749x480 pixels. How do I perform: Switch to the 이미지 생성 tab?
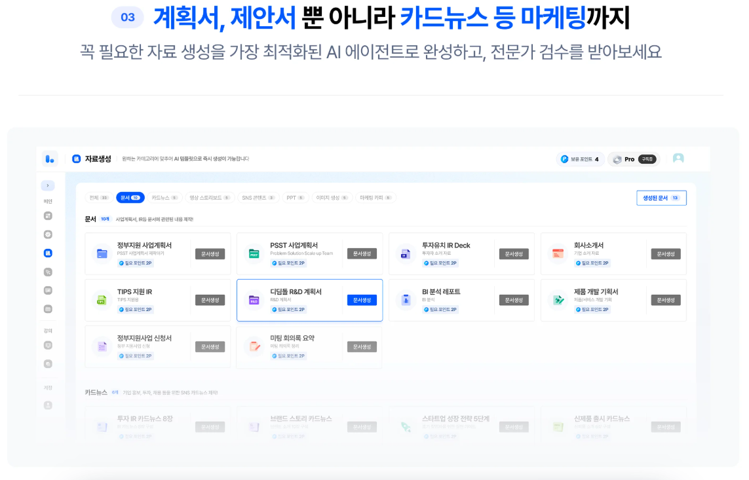[332, 198]
